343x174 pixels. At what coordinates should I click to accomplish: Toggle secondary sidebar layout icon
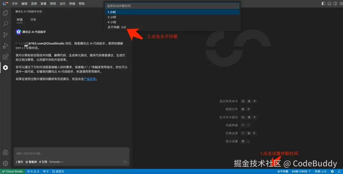coord(335,3)
